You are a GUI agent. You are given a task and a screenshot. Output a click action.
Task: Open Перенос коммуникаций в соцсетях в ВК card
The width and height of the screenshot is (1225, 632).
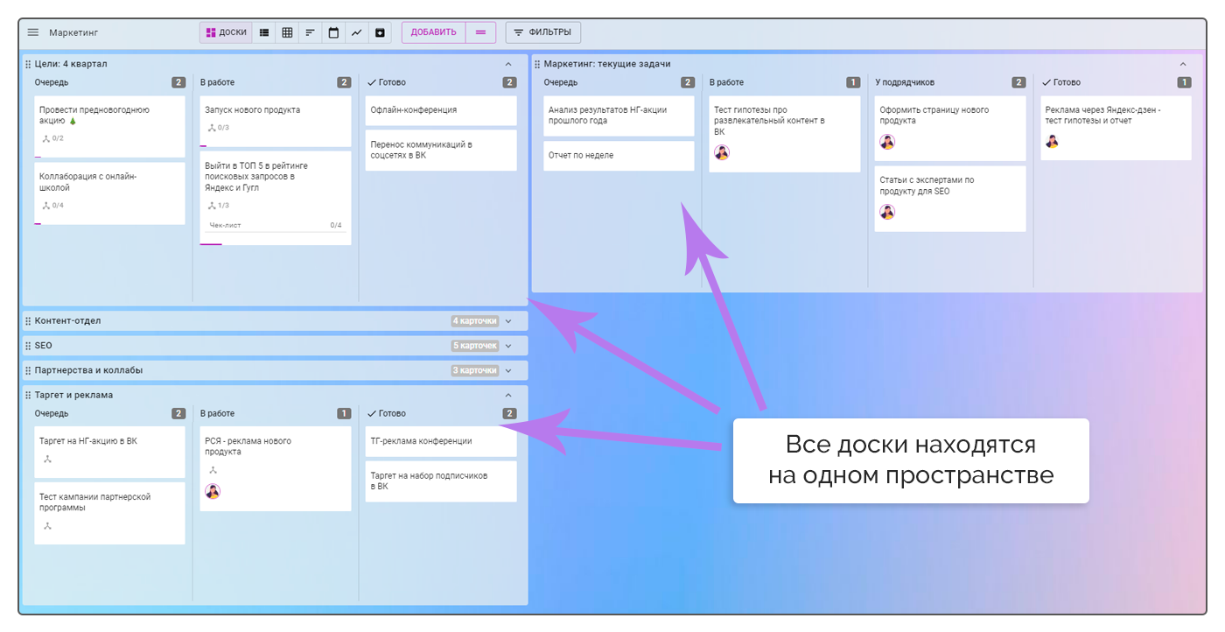pos(441,150)
